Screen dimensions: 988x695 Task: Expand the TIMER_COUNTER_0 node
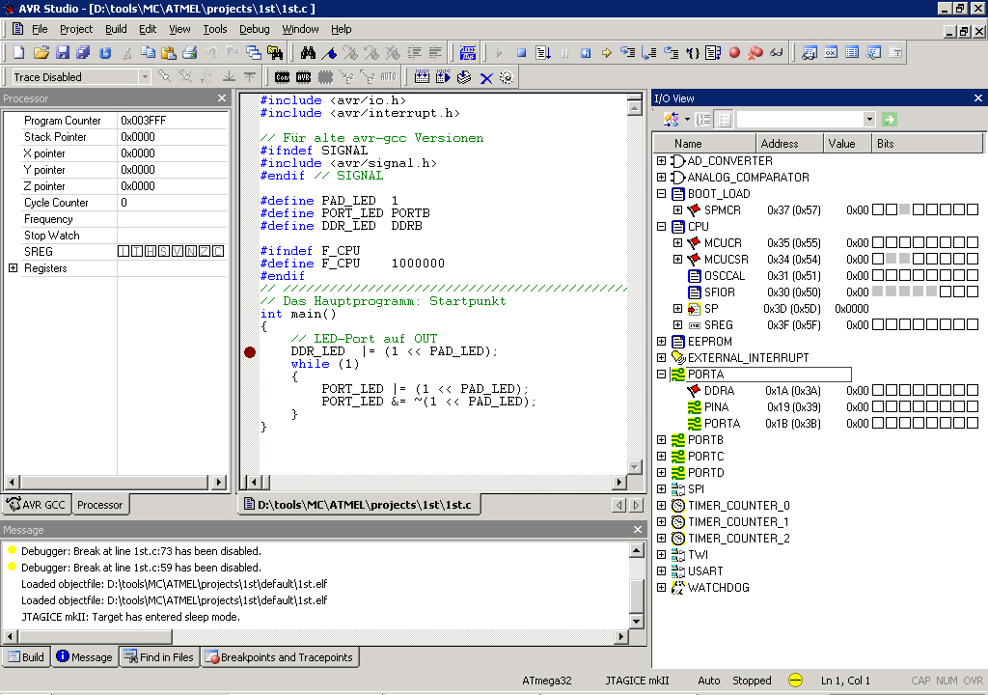[661, 505]
